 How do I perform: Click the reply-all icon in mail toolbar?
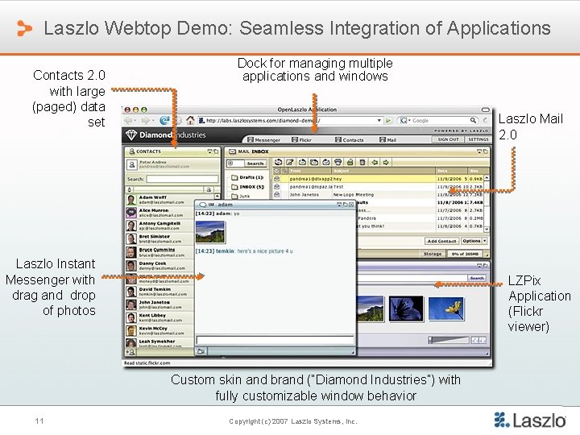coord(314,162)
